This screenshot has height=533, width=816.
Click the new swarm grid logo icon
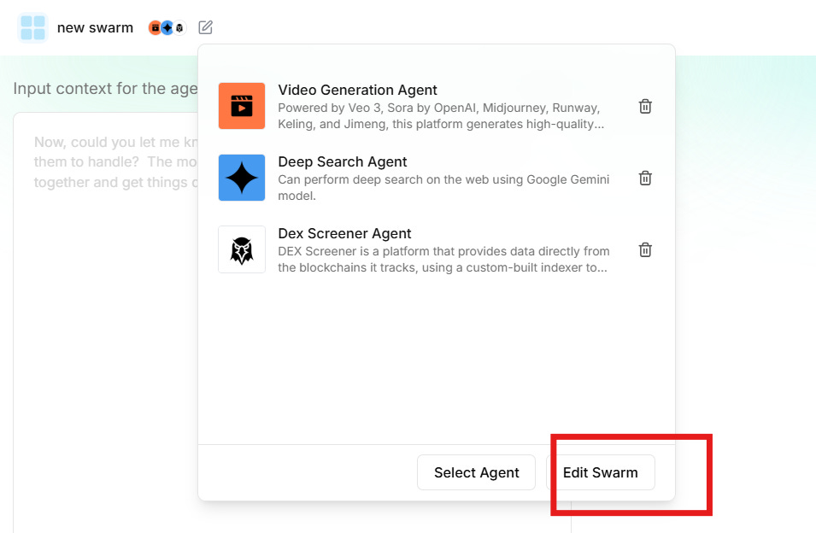click(32, 27)
